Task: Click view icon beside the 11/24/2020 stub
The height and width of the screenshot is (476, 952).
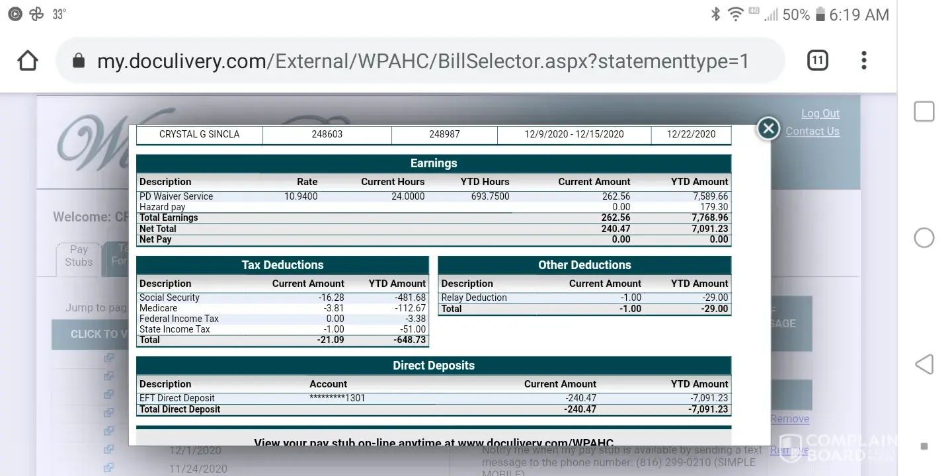Action: pos(108,467)
